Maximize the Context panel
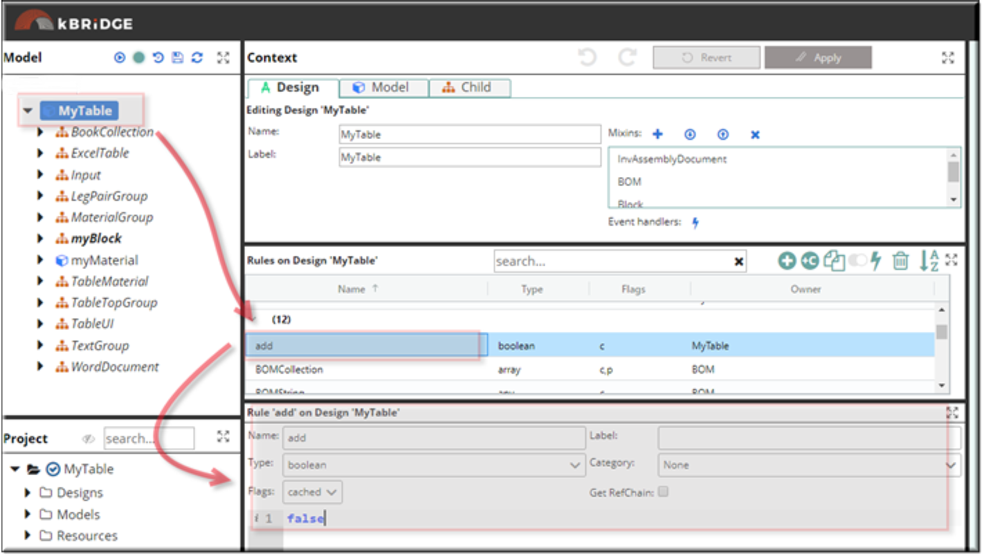The height and width of the screenshot is (556, 984). point(948,58)
